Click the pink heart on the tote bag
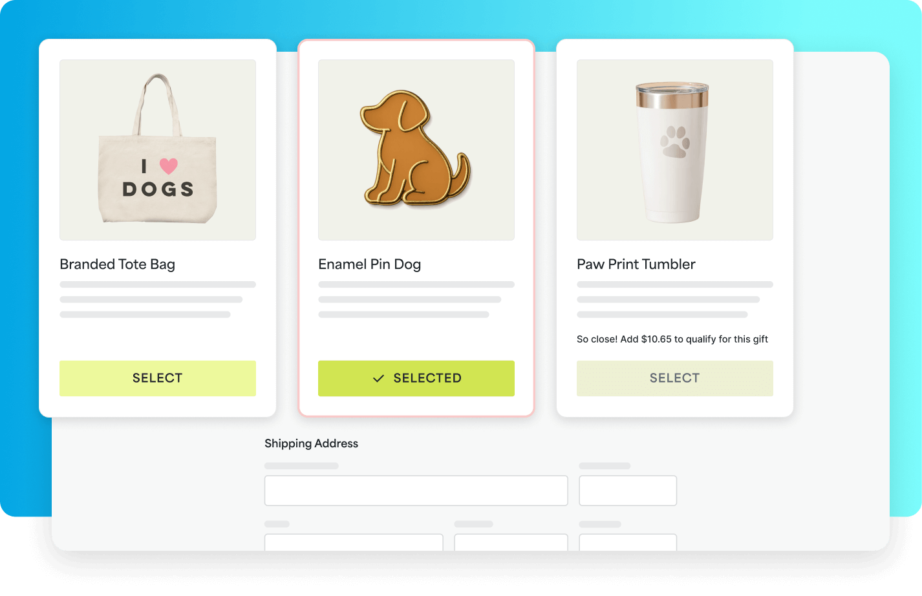Screen dimensions: 922x596 click(x=169, y=166)
